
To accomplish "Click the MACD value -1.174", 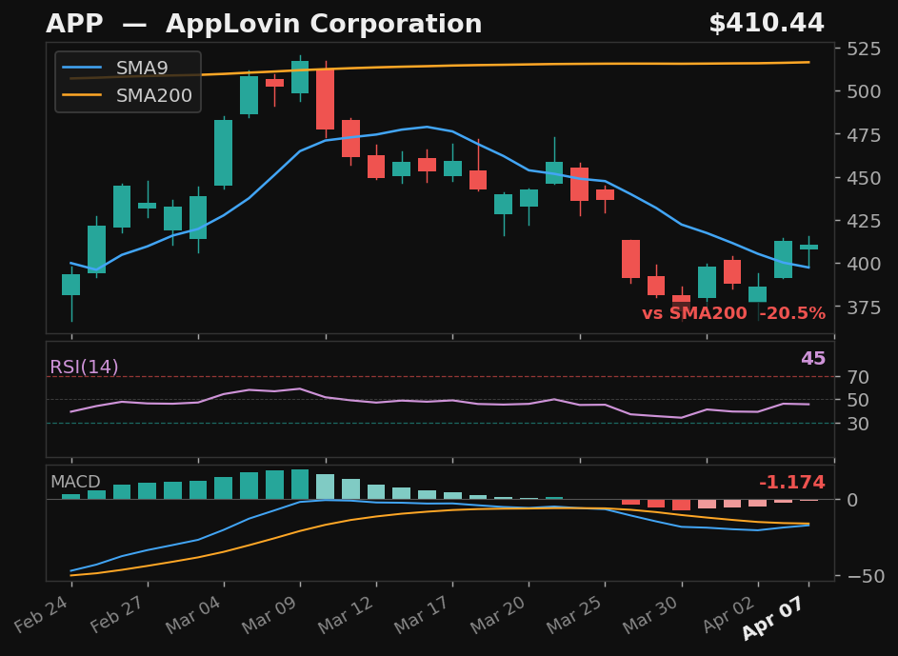I will (793, 483).
